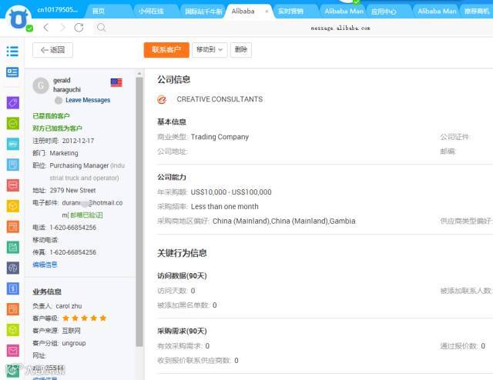
Task: Click the 删除 delete button
Action: (241, 50)
